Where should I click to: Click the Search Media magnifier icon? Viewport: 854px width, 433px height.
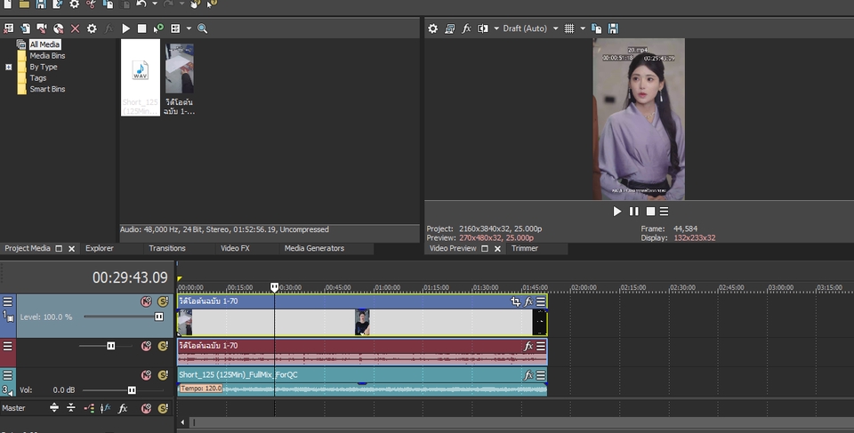tap(202, 28)
